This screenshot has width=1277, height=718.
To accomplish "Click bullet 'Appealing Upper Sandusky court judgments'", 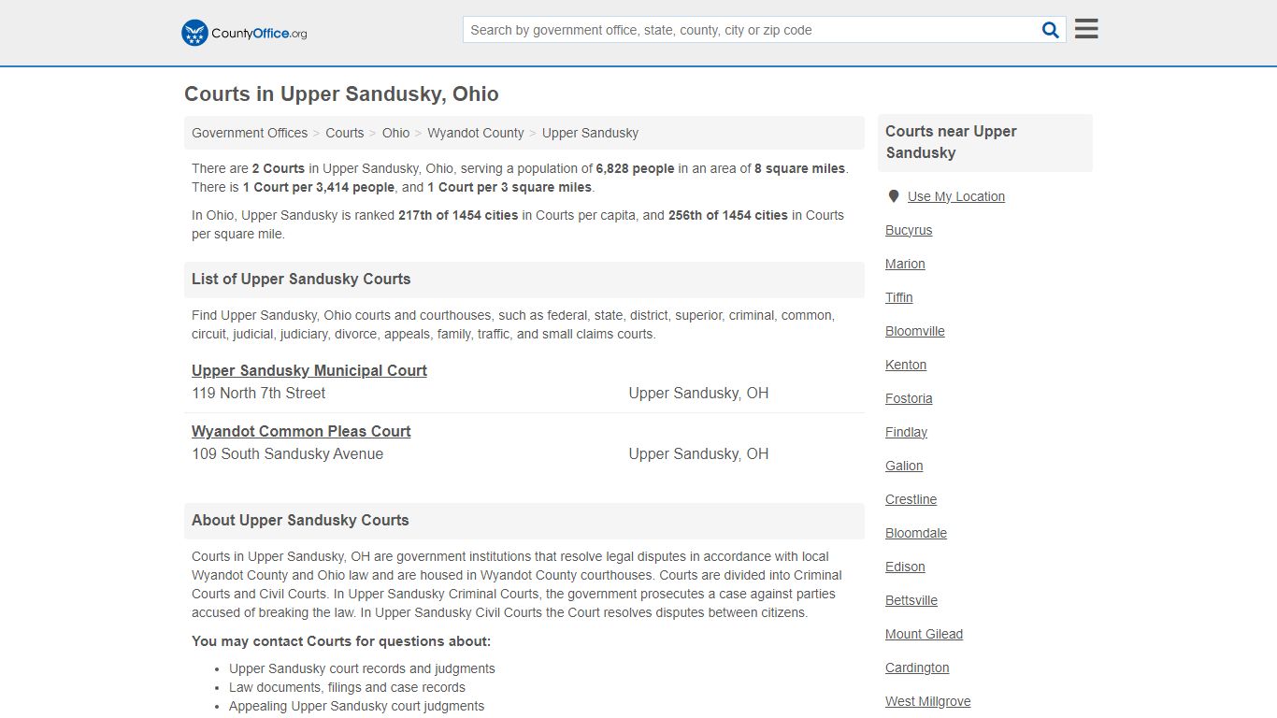I will [x=356, y=706].
